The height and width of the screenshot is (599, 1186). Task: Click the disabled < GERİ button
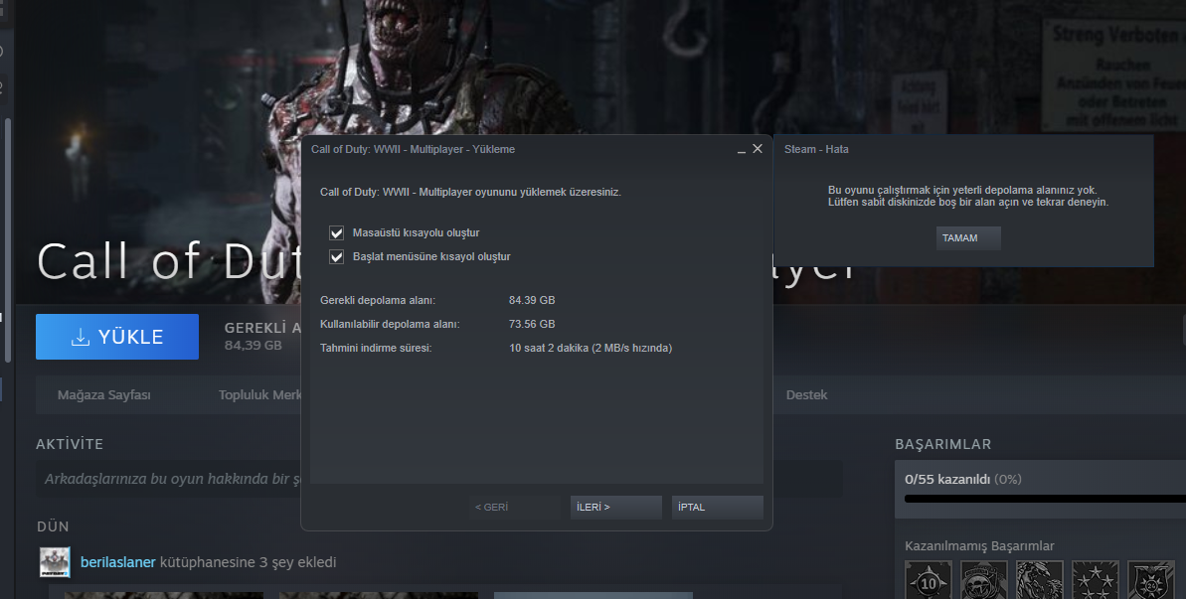[514, 507]
